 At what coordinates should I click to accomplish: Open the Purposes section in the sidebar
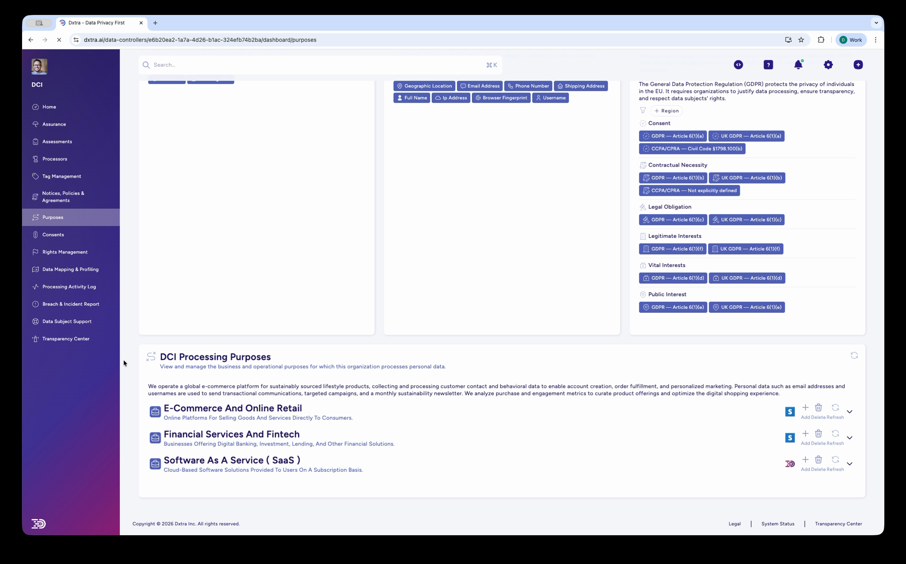click(52, 217)
